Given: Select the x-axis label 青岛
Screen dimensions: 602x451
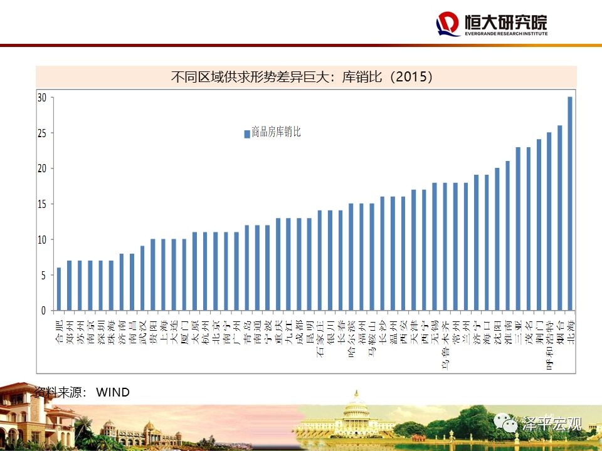Looking at the screenshot, I should point(247,333).
